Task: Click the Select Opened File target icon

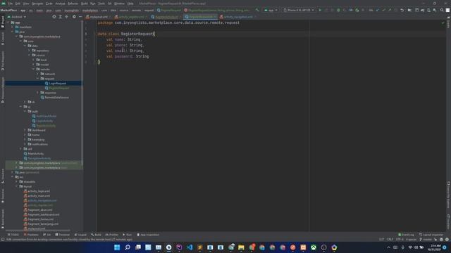Action: 54,17
